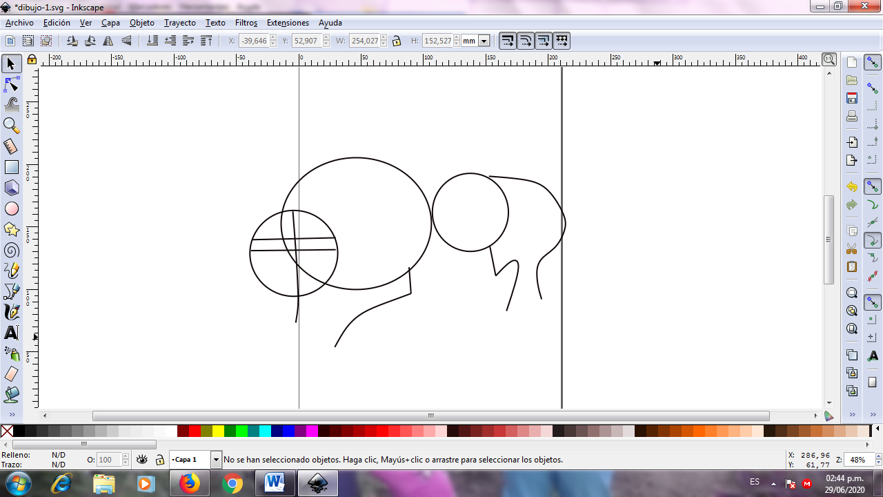Toggle scale rounded corners option
The height and width of the screenshot is (497, 883).
click(x=526, y=41)
